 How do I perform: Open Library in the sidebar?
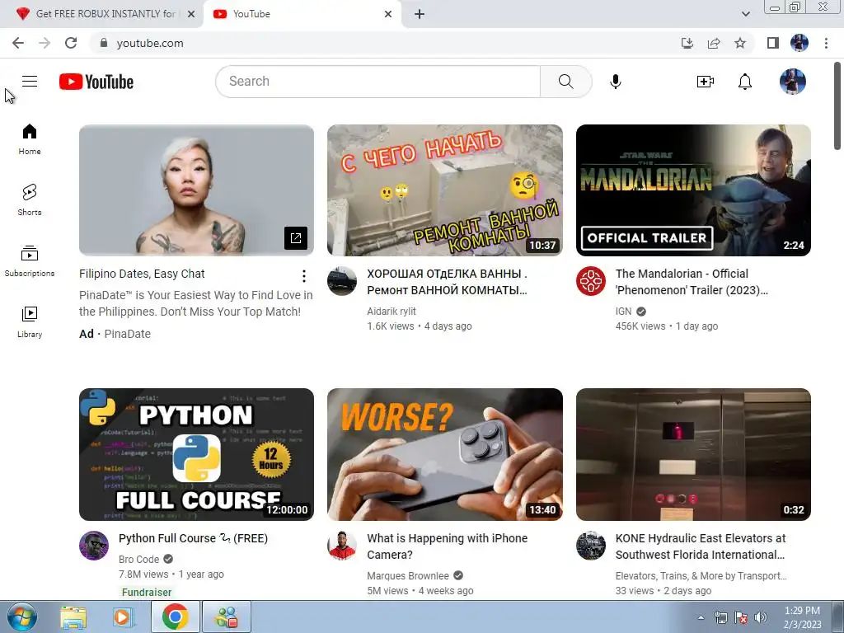tap(30, 322)
